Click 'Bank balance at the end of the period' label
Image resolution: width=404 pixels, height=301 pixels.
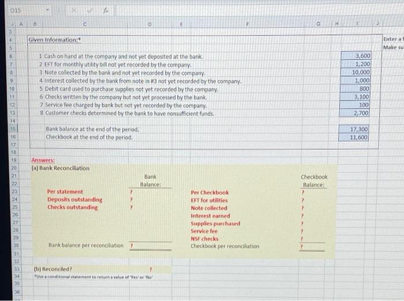point(92,129)
